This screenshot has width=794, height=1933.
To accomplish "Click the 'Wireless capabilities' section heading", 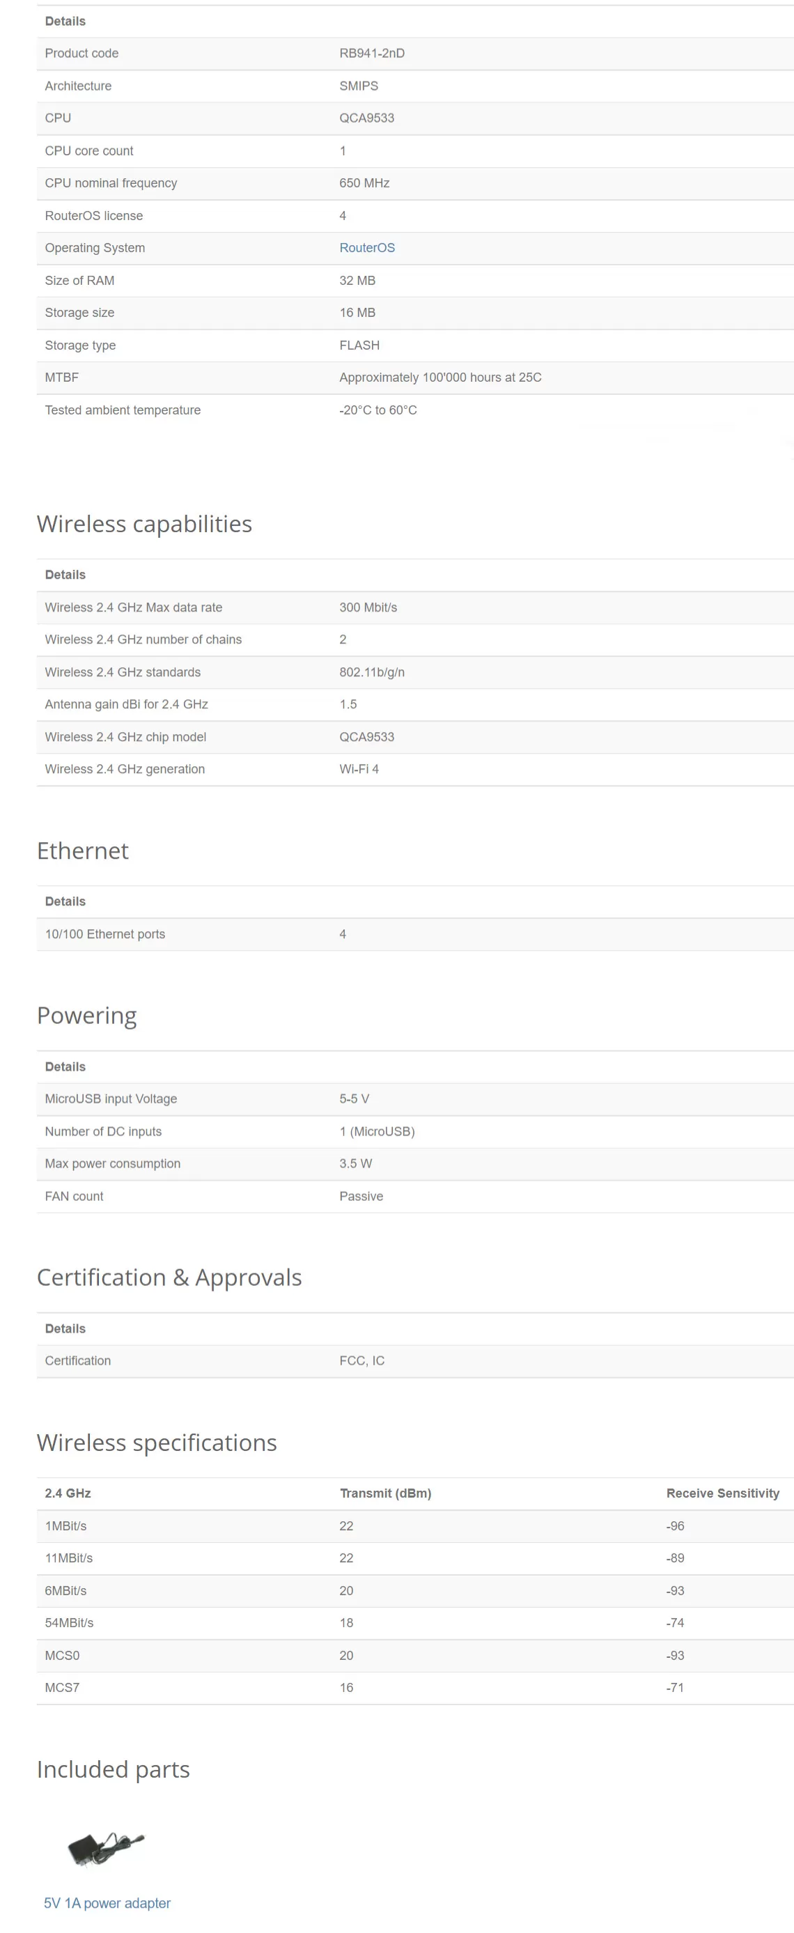I will point(144,524).
